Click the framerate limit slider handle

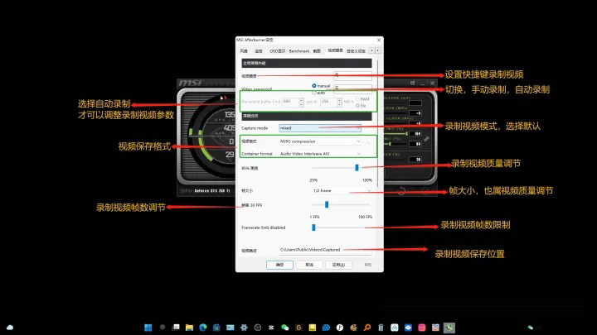313,227
